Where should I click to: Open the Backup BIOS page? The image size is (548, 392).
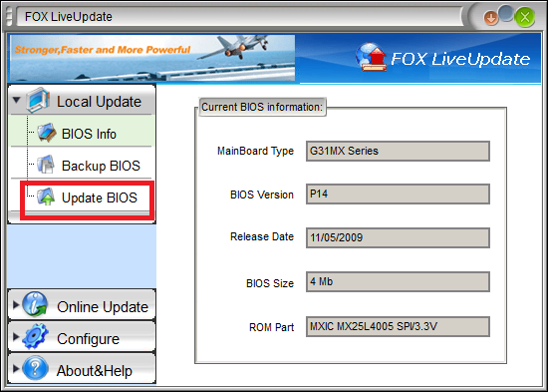pos(82,163)
